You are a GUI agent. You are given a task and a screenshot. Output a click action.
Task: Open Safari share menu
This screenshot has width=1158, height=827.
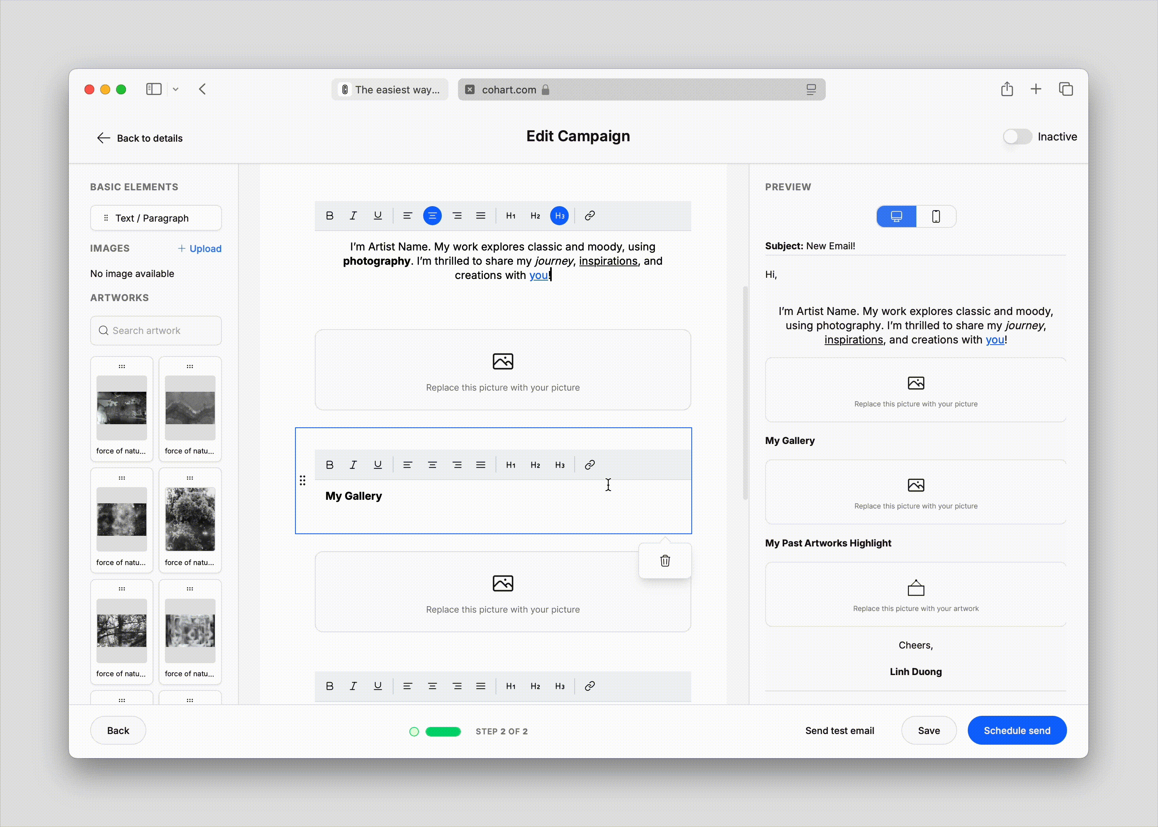[x=1007, y=89]
